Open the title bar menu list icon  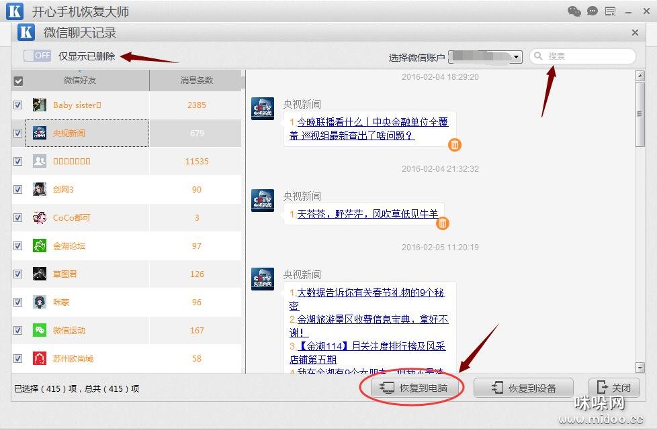[610, 11]
